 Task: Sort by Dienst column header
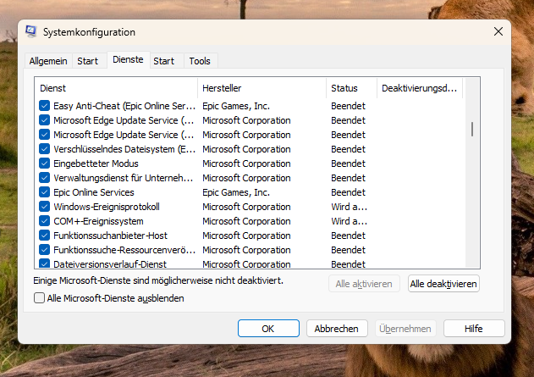click(116, 88)
